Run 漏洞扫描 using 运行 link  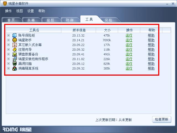(129, 64)
